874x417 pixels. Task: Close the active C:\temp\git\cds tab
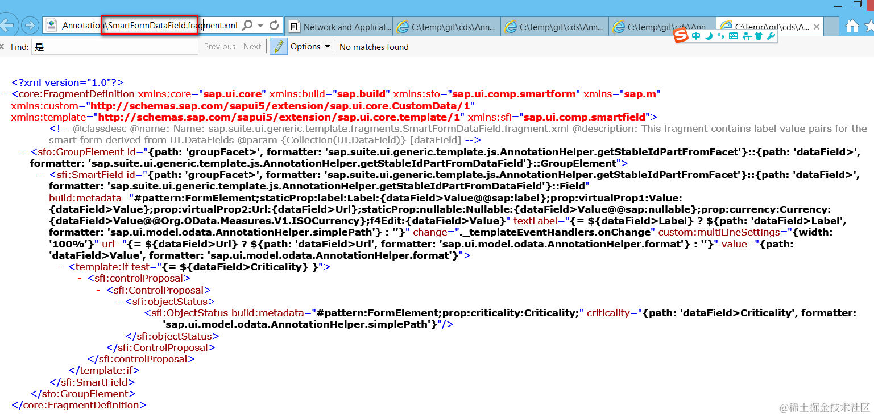click(x=817, y=27)
